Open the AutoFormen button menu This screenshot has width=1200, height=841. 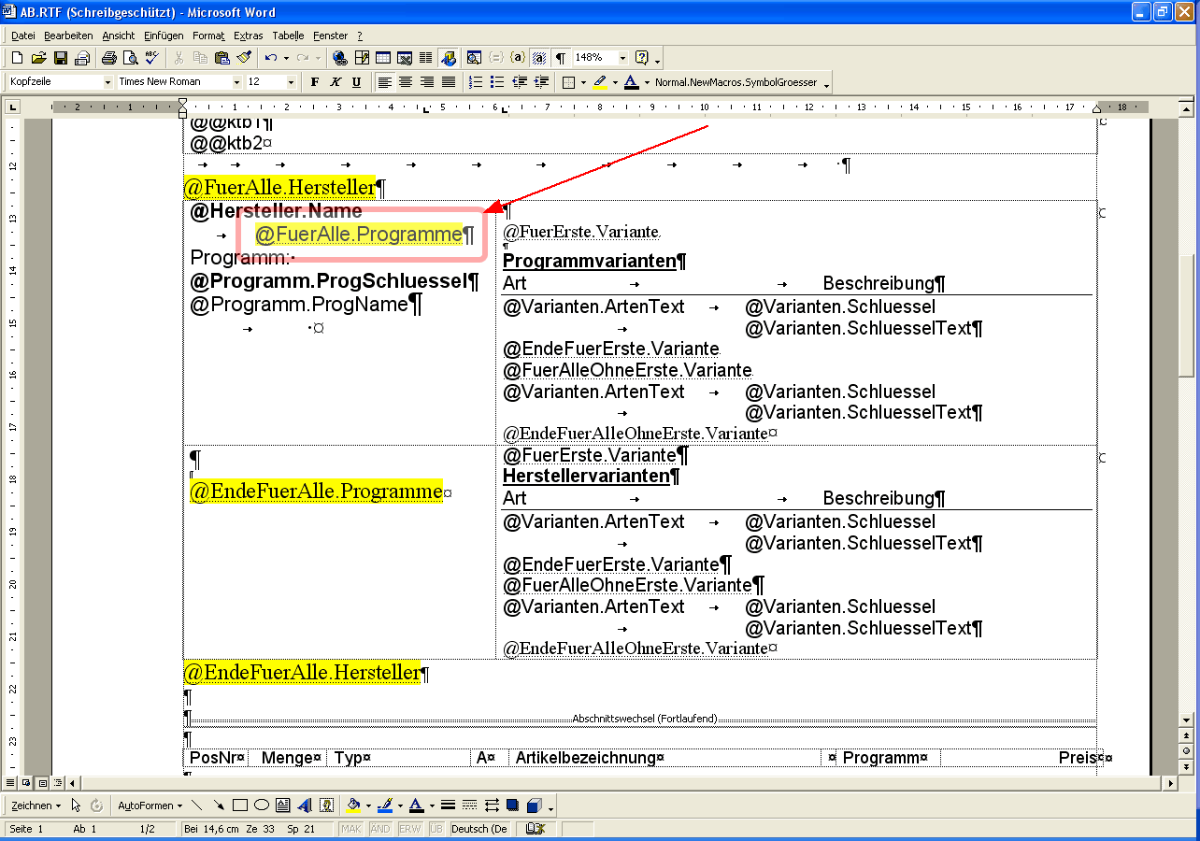pyautogui.click(x=150, y=805)
